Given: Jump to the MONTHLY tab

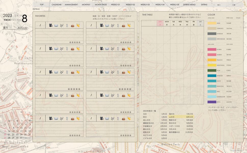Looking at the screenshot, I should coord(86,5).
